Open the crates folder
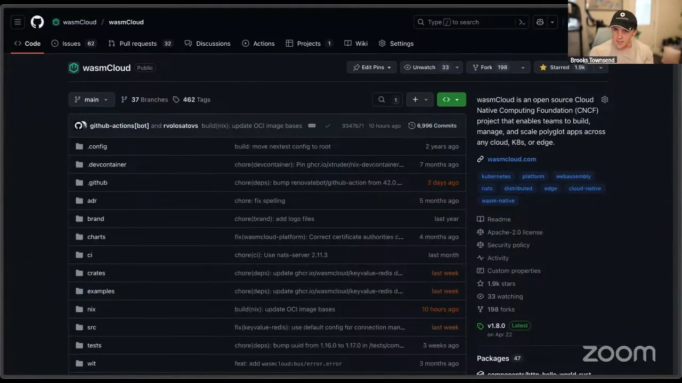The width and height of the screenshot is (682, 383). click(x=96, y=273)
